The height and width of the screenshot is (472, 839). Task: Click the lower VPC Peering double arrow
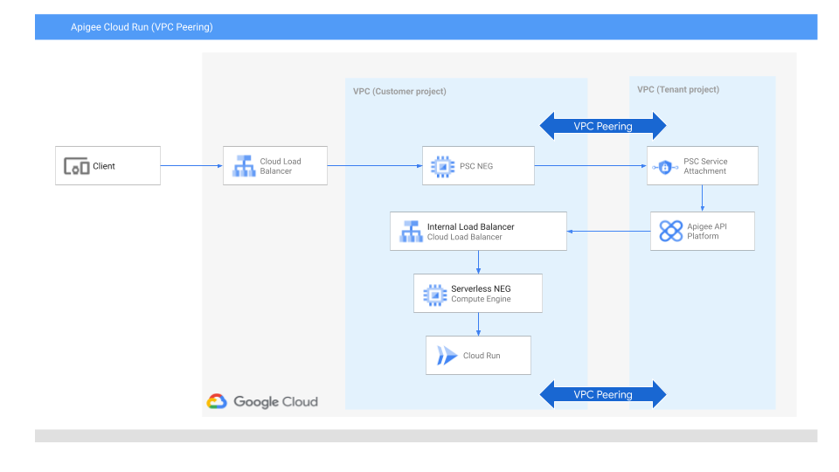[603, 394]
